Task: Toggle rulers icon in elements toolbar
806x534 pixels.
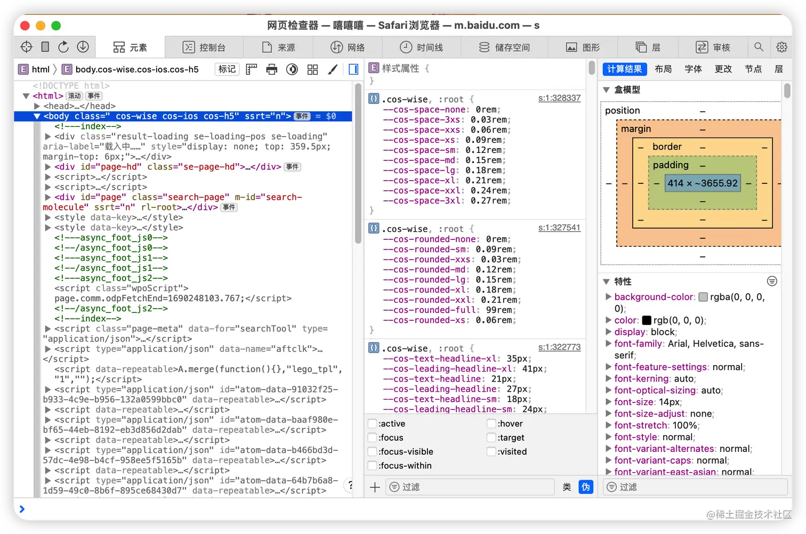Action: pyautogui.click(x=252, y=69)
